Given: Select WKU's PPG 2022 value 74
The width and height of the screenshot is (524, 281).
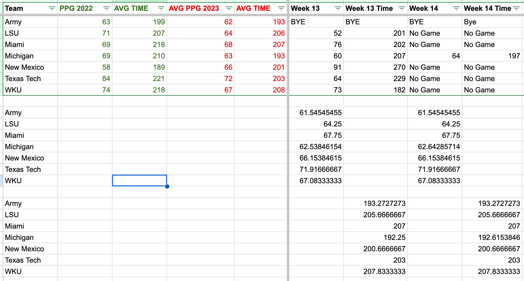Looking at the screenshot, I should coord(85,90).
